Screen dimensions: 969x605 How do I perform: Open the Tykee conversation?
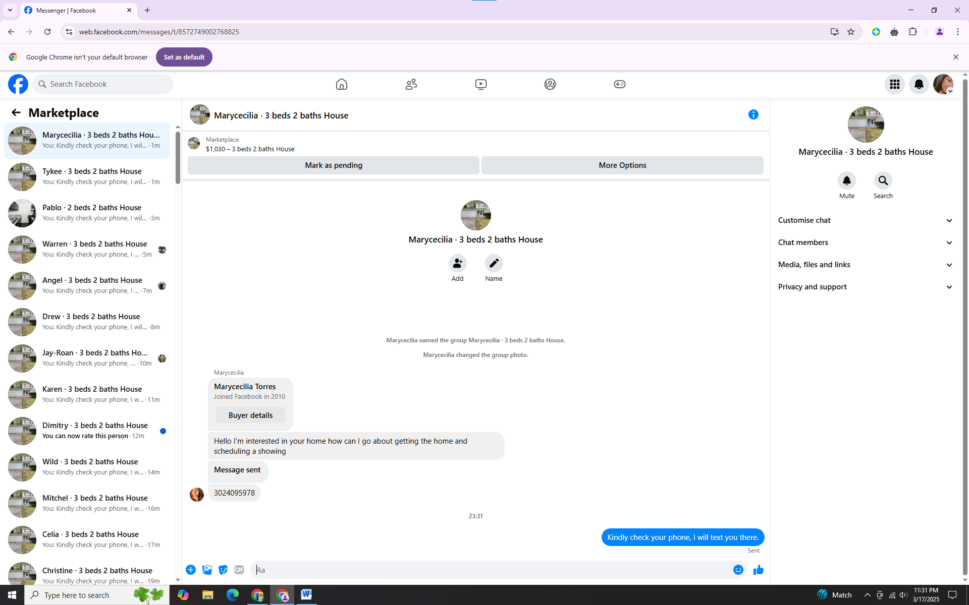pos(87,176)
